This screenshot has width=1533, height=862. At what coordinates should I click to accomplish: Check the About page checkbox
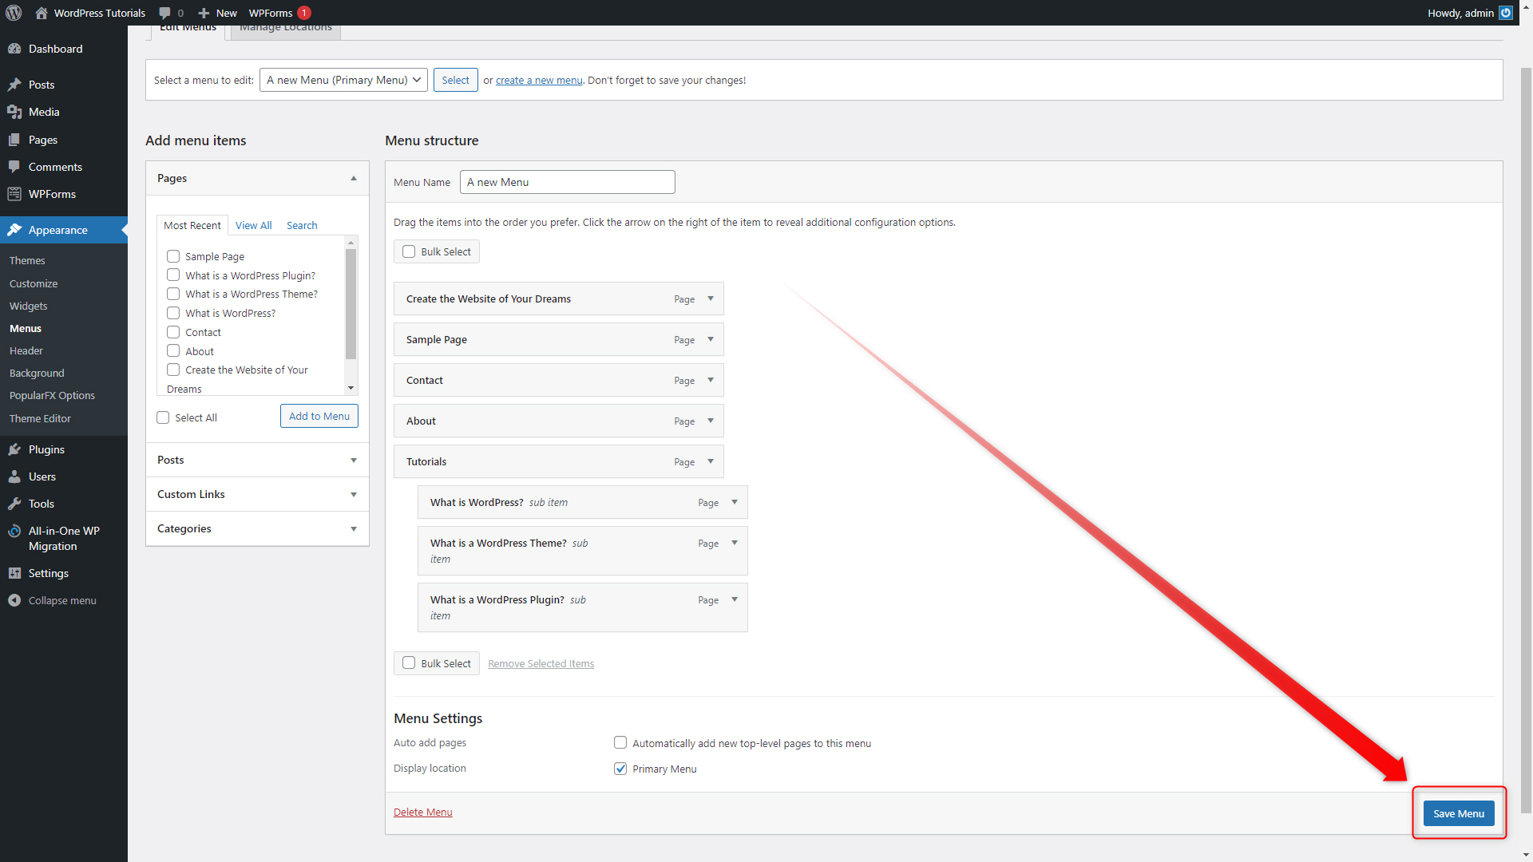[x=173, y=350]
